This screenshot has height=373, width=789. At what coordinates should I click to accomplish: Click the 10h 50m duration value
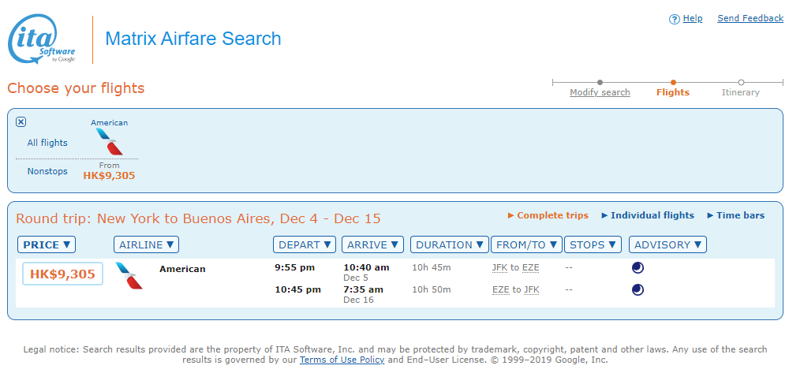[432, 289]
